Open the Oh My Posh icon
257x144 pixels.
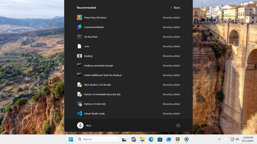click(x=80, y=37)
